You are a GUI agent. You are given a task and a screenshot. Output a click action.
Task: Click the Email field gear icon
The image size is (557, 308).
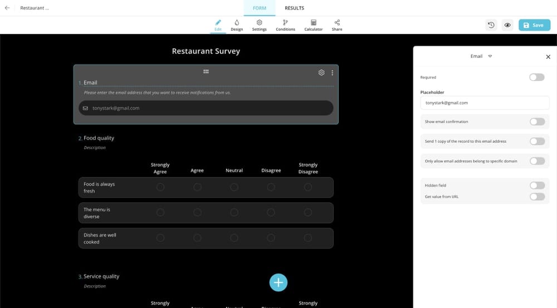click(321, 73)
